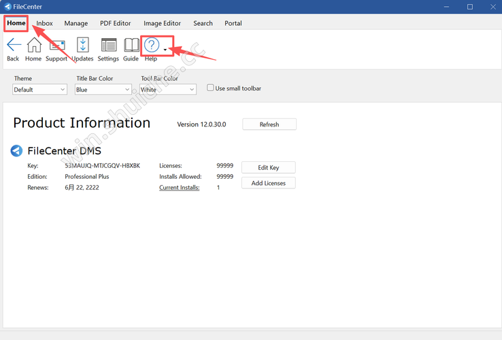The width and height of the screenshot is (502, 340).
Task: Open the Settings toolbar icon
Action: [x=108, y=46]
